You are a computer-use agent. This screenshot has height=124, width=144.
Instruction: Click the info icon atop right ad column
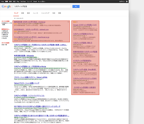(x=77, y=22)
